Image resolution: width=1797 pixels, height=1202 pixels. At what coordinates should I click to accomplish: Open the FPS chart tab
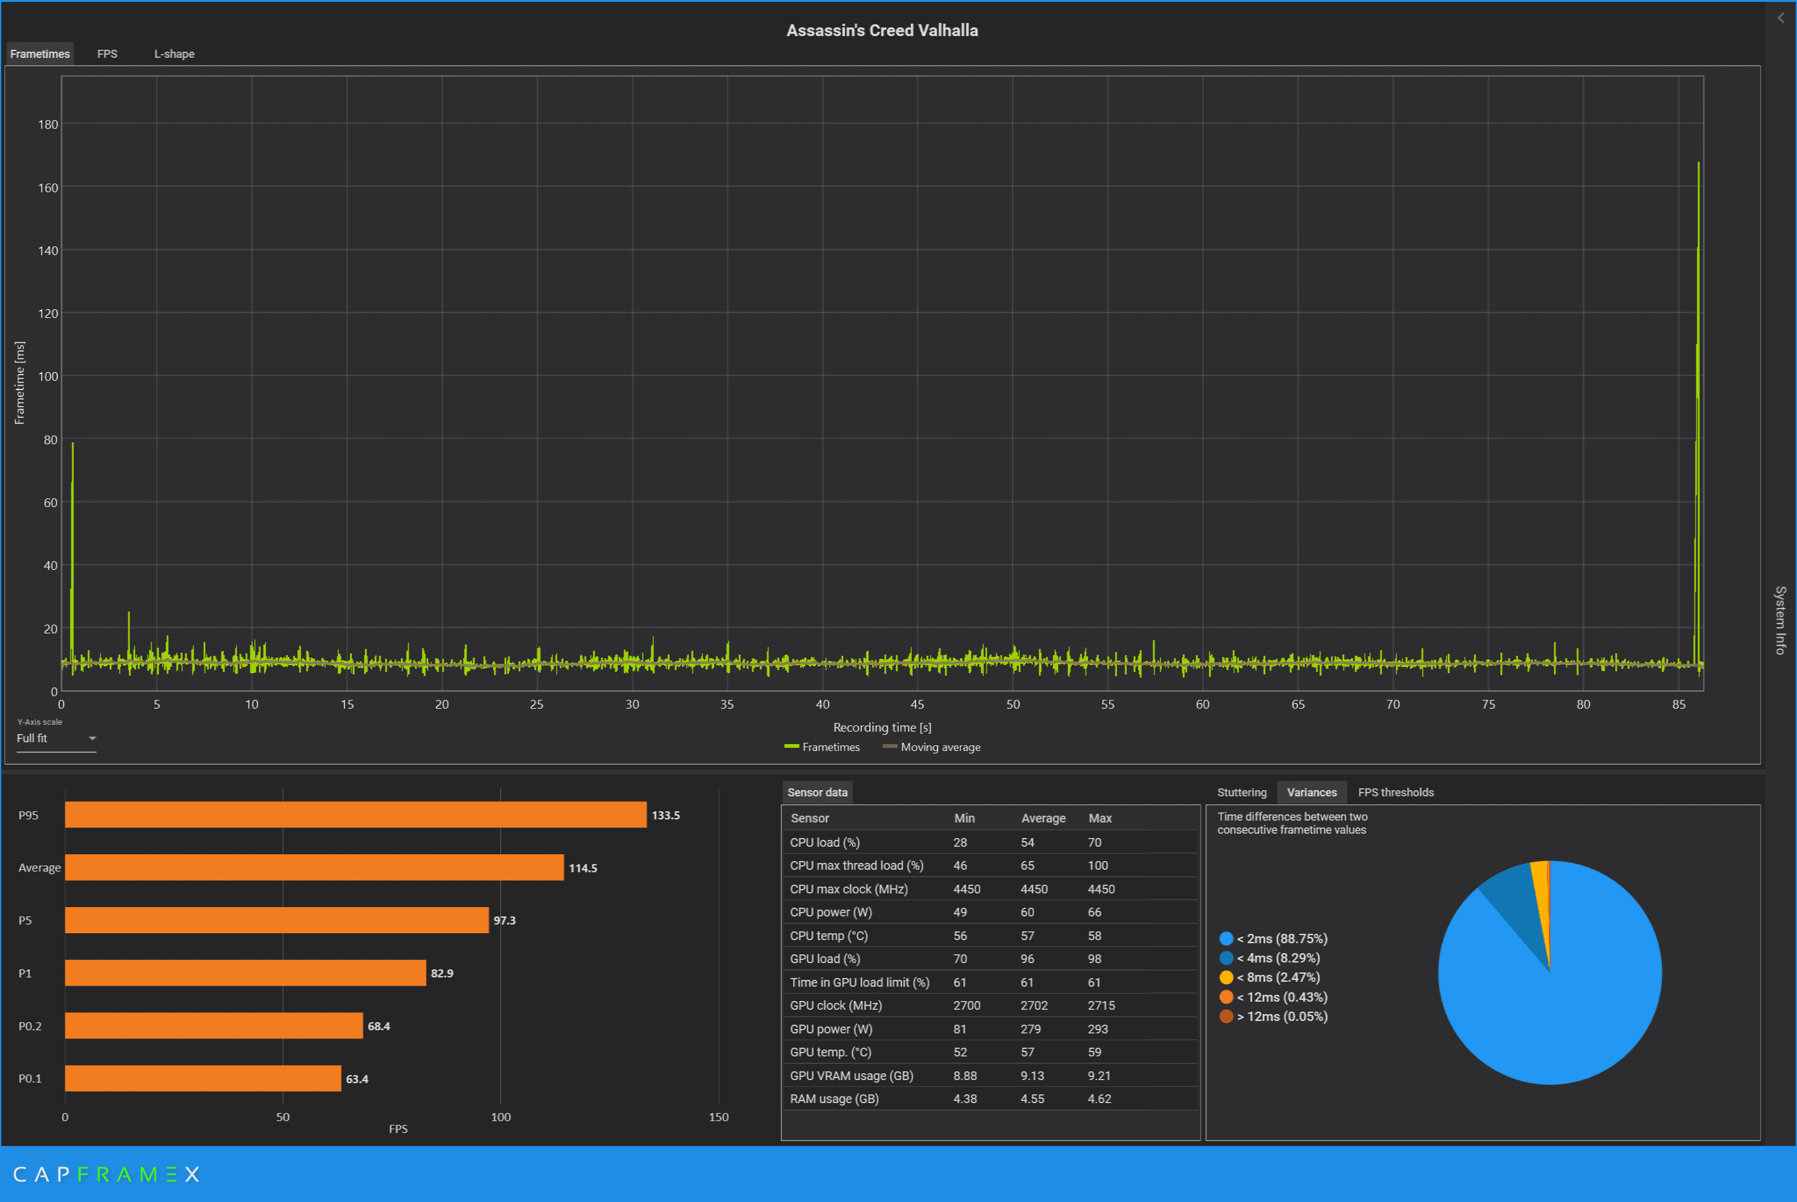pyautogui.click(x=107, y=54)
